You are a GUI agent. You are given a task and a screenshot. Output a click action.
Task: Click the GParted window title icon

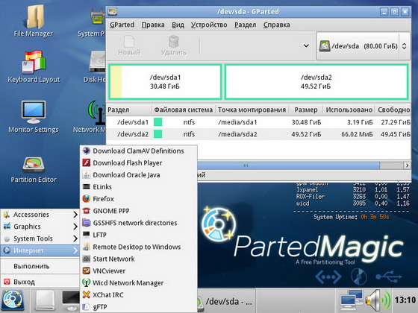tap(113, 12)
